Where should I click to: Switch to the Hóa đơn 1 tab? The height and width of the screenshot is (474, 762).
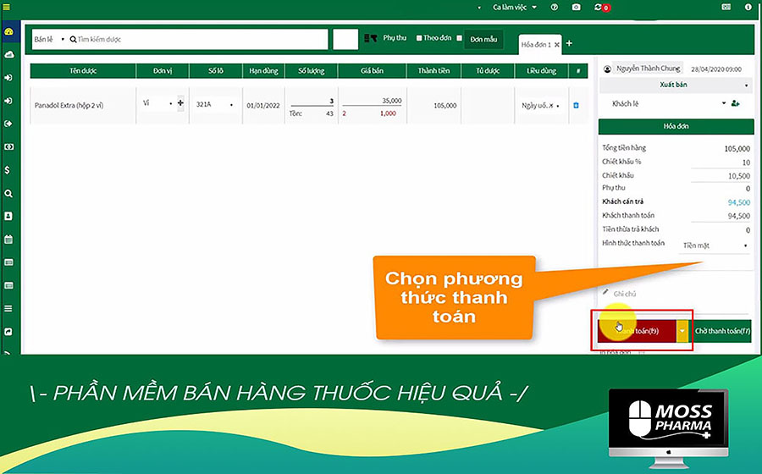pyautogui.click(x=536, y=45)
